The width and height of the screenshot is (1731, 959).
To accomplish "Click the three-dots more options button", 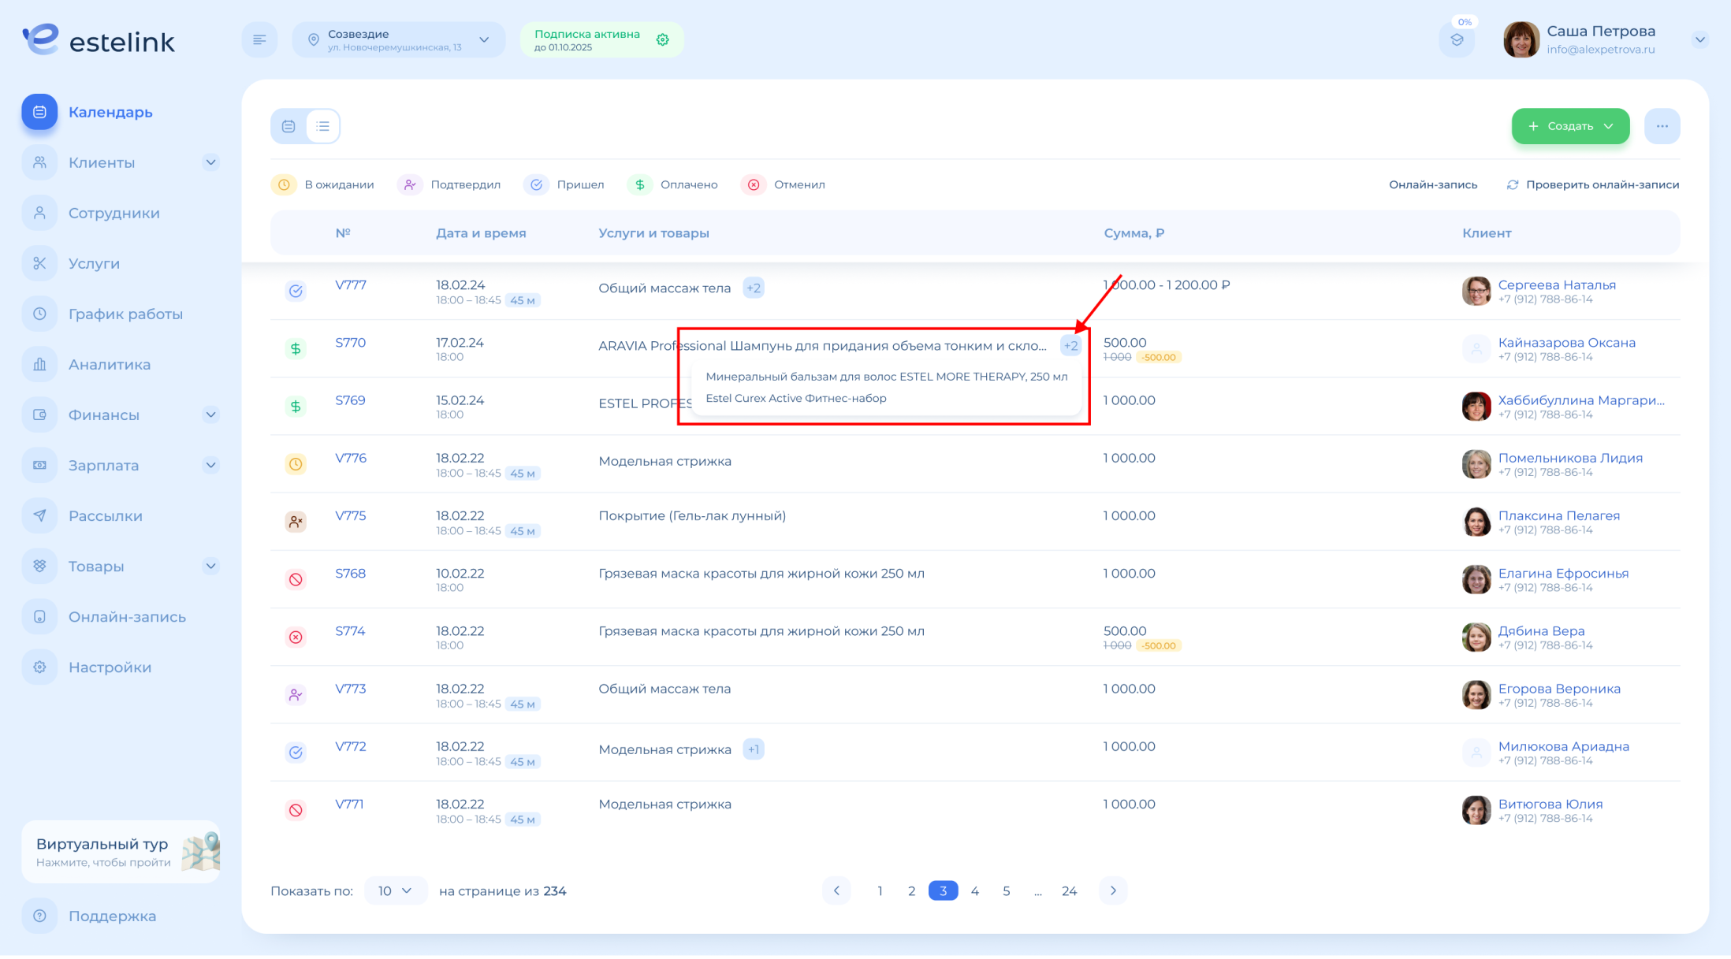I will point(1662,126).
